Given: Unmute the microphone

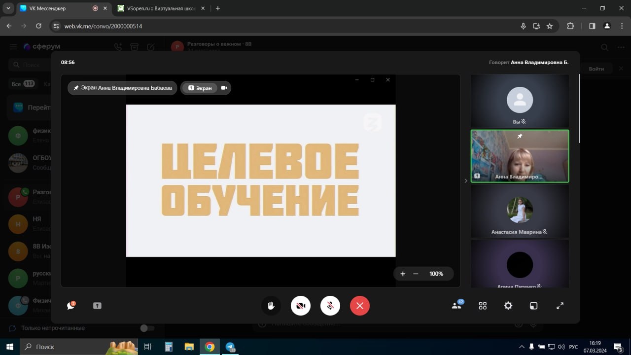Looking at the screenshot, I should pos(330,306).
